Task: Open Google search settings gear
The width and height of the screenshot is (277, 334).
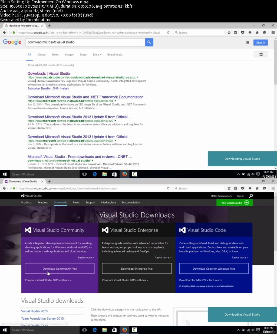Action: 261,54
